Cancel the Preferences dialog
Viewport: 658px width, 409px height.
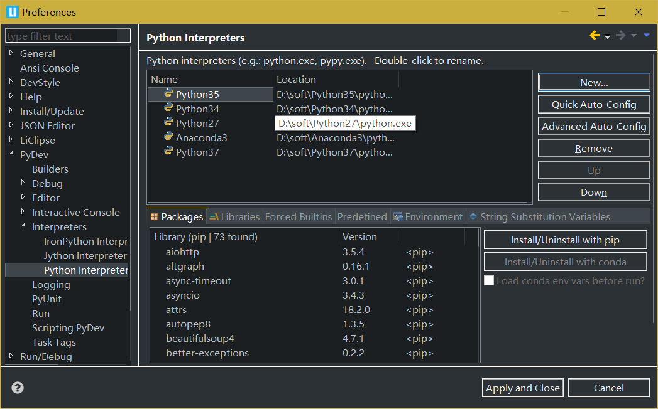[x=609, y=388]
